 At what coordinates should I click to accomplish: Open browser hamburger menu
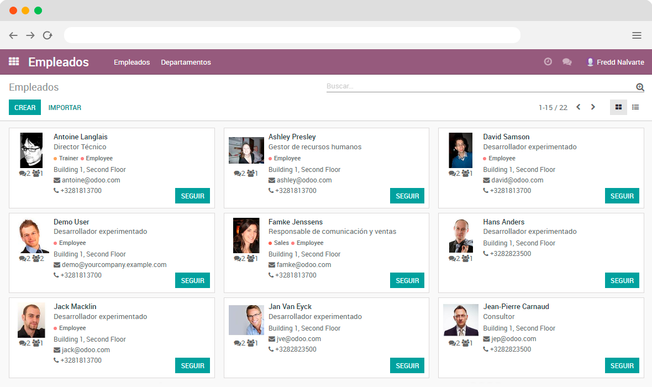tap(637, 35)
